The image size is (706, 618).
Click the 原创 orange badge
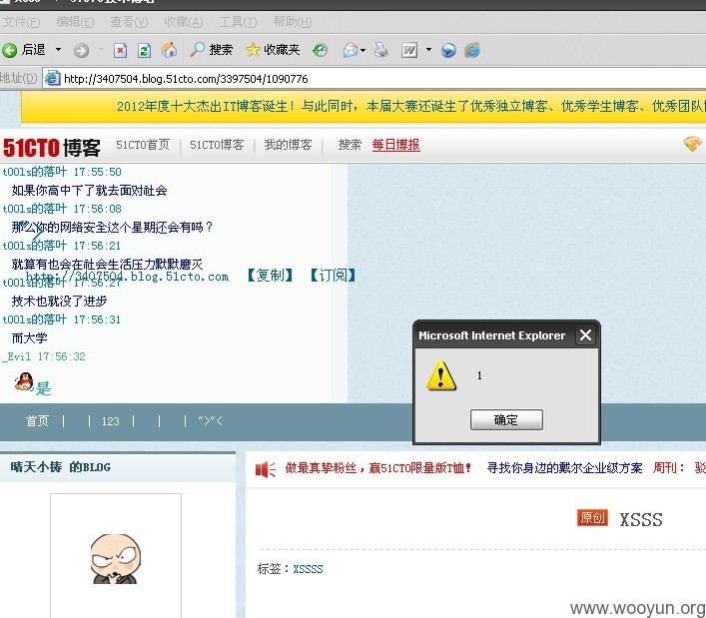point(592,518)
